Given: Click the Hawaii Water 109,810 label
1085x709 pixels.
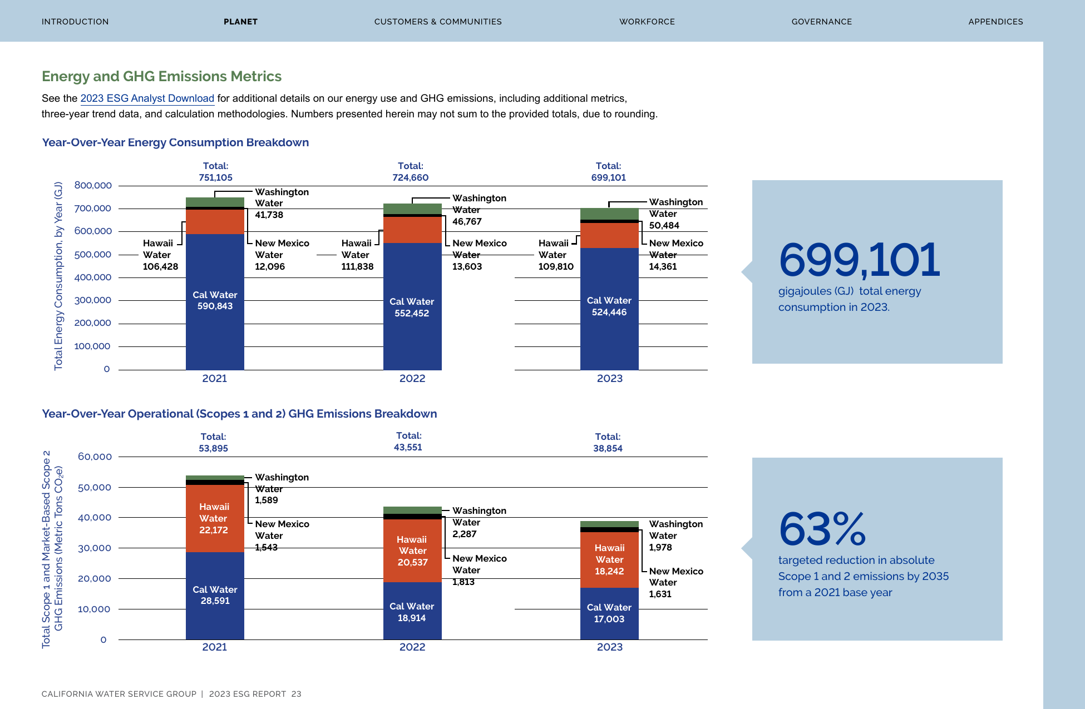Looking at the screenshot, I should [x=556, y=255].
